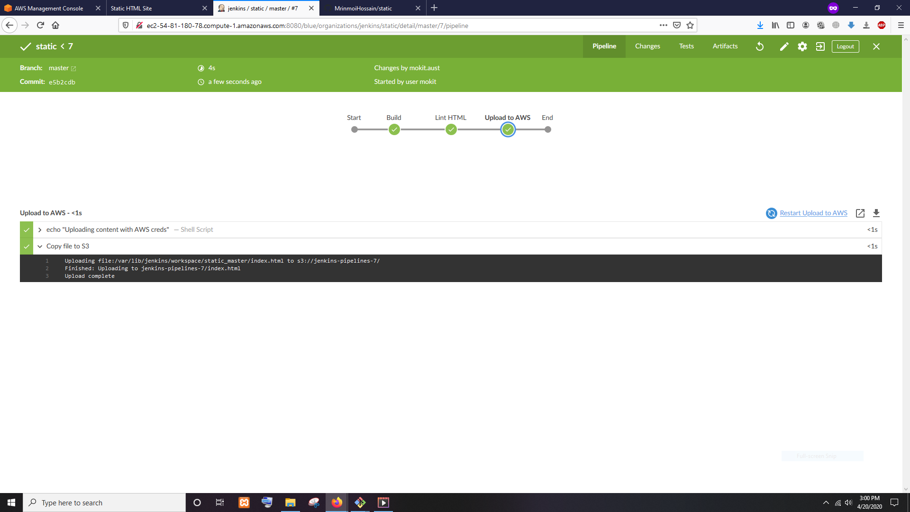Select the Build stage node
Screen dimensions: 910x512
pos(394,130)
